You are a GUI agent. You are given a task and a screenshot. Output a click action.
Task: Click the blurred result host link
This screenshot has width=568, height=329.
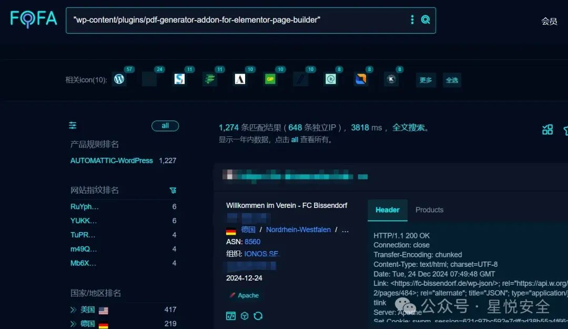295,176
